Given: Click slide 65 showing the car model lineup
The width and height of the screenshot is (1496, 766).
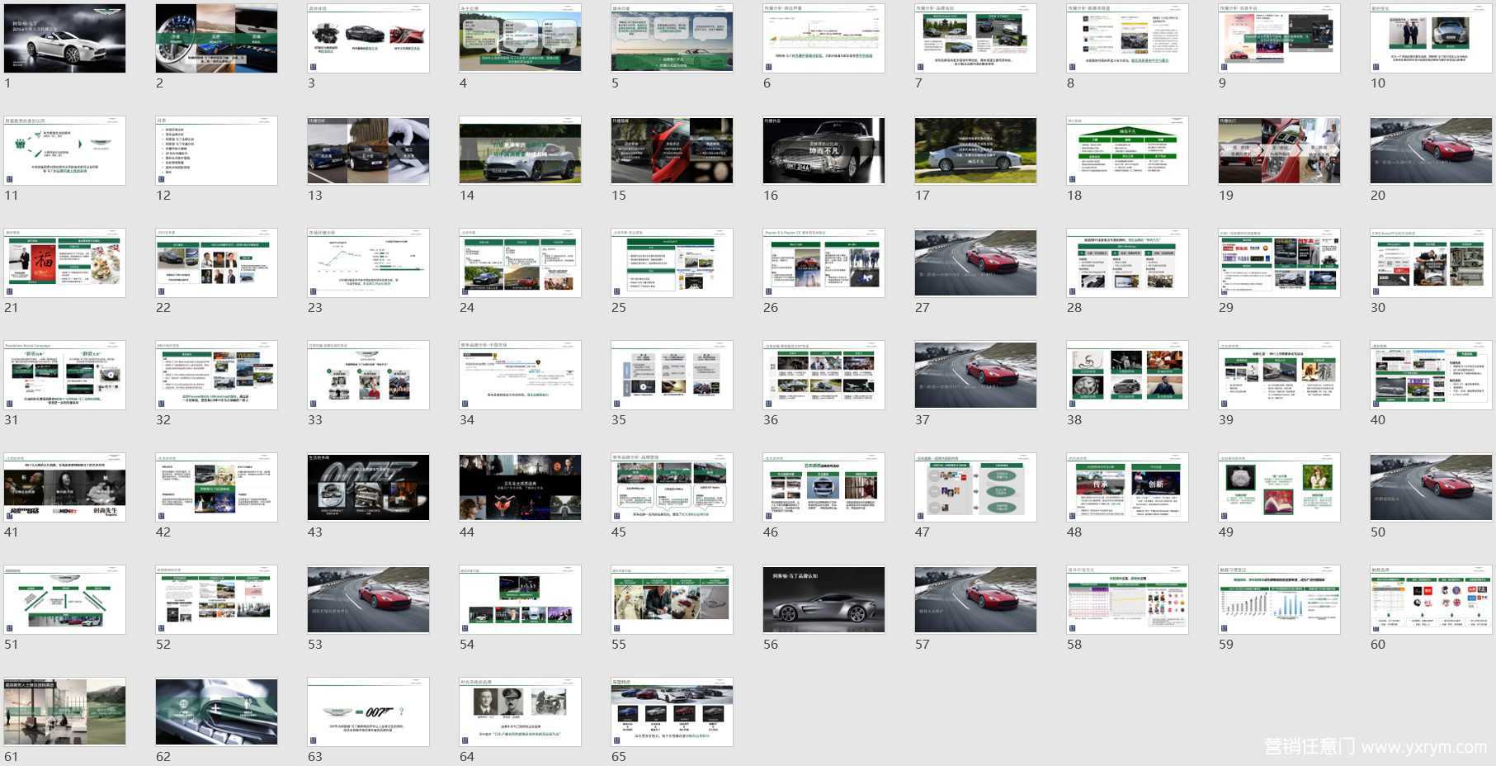Looking at the screenshot, I should [672, 712].
